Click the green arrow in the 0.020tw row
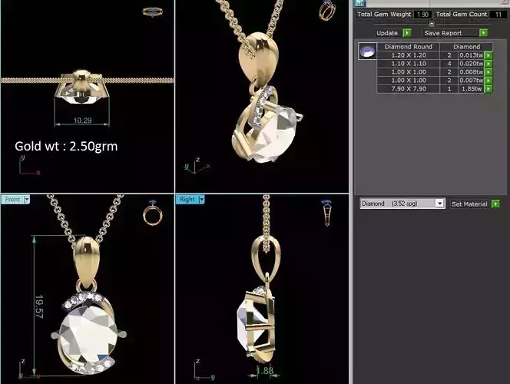 pos(488,64)
